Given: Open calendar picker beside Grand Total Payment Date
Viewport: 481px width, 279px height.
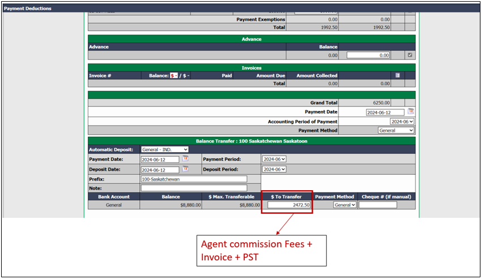Looking at the screenshot, I should point(411,111).
